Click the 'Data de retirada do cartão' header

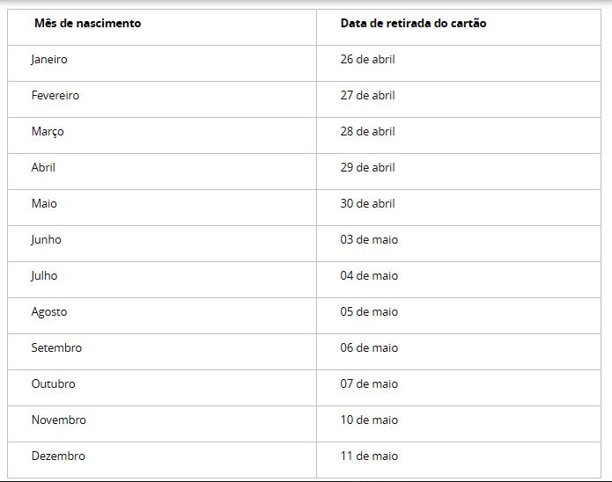point(413,24)
